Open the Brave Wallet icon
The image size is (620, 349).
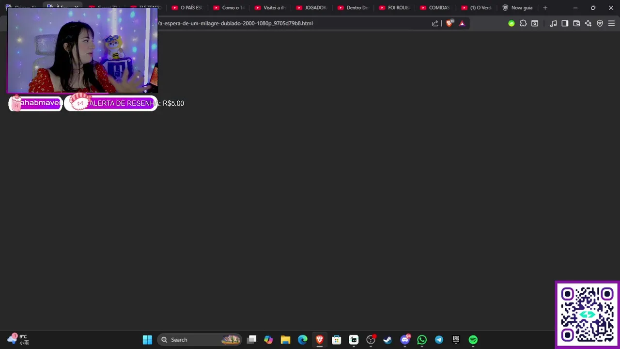[x=576, y=23]
